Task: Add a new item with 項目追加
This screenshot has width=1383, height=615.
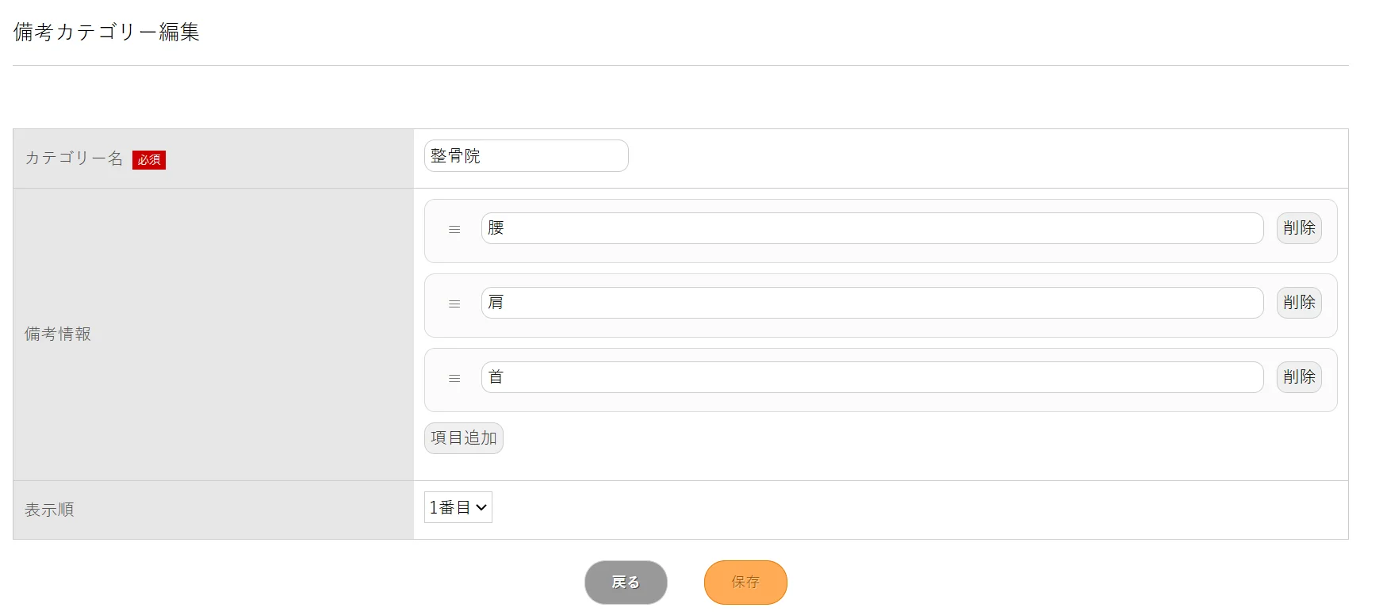Action: (x=463, y=438)
